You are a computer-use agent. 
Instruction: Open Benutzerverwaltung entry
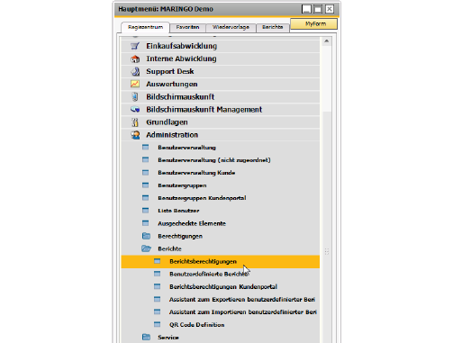(x=186, y=148)
